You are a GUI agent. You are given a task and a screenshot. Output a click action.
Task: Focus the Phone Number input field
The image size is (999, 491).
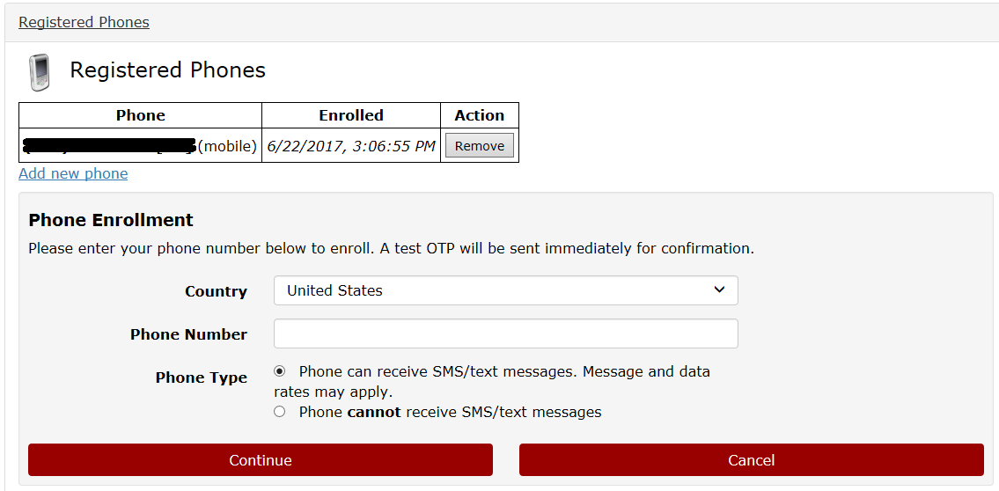click(x=506, y=333)
